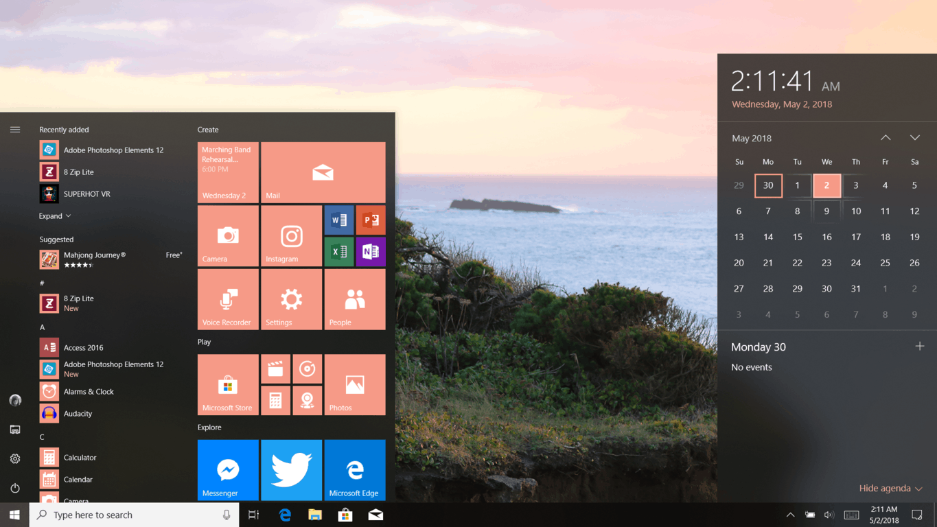Viewport: 937px width, 527px height.
Task: Select May 16 in the calendar
Action: 826,237
